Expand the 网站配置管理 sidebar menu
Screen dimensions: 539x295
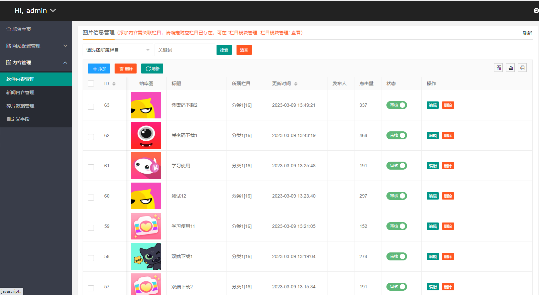point(36,46)
